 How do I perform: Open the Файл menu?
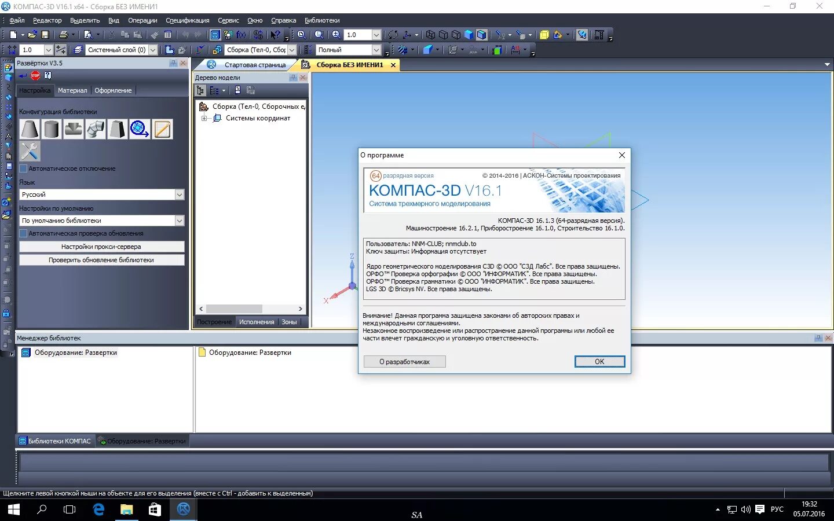click(17, 20)
